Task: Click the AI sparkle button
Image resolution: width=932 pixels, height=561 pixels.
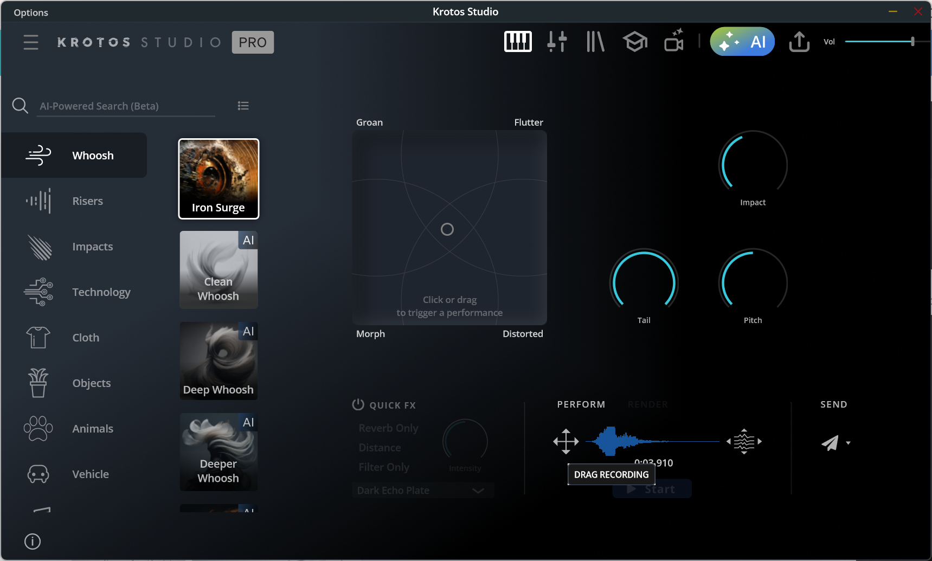Action: pos(742,42)
